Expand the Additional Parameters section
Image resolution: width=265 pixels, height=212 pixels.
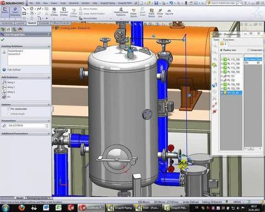tap(49, 134)
